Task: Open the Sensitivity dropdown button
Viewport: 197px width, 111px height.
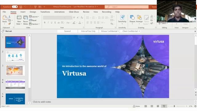Action: (x=122, y=20)
